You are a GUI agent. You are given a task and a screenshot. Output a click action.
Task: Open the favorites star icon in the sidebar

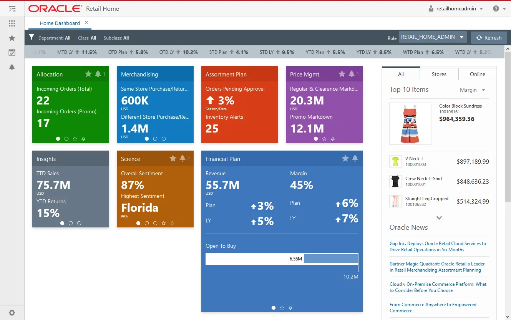[x=12, y=38]
